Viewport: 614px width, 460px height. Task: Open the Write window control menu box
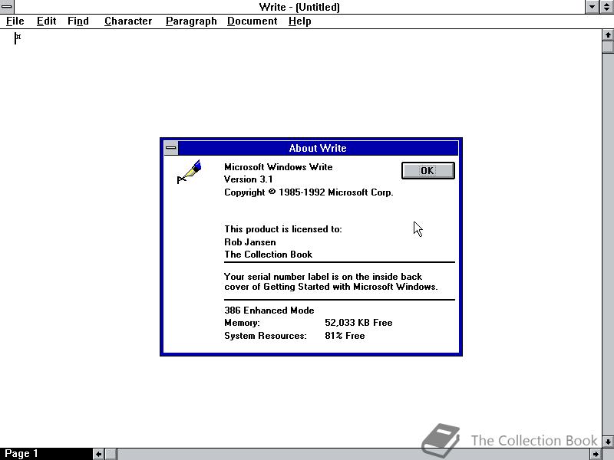(x=7, y=7)
